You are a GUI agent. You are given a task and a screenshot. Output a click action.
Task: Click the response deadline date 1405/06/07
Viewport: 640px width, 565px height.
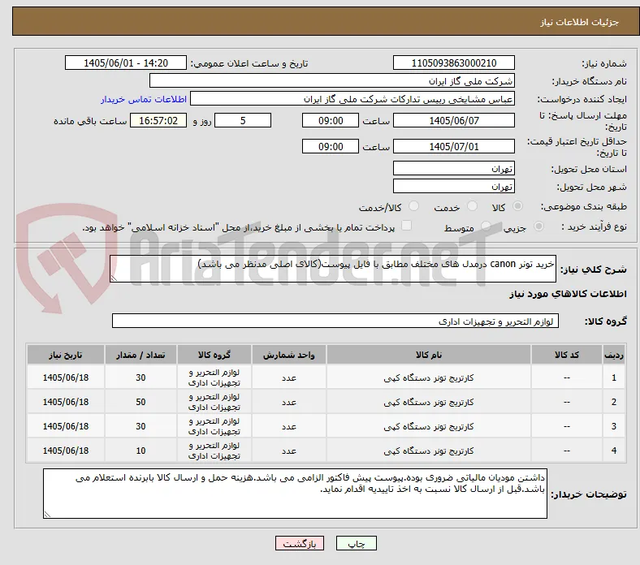(454, 120)
